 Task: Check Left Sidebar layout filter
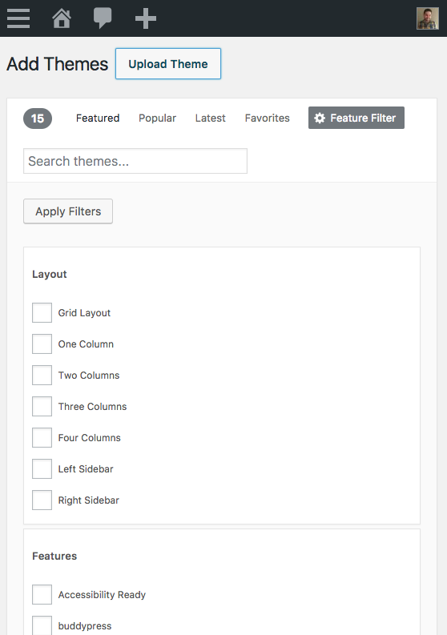[x=42, y=468]
